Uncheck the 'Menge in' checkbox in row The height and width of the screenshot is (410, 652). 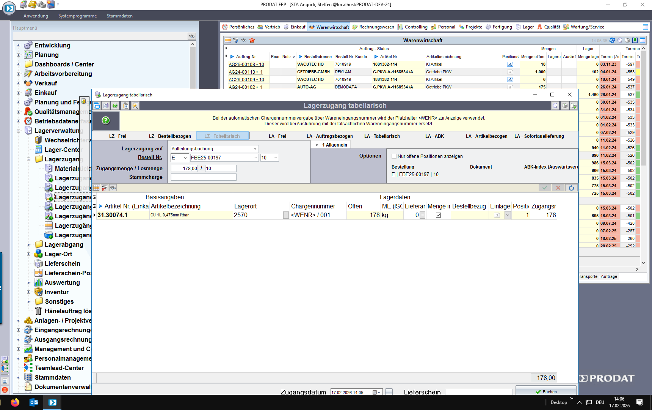[438, 215]
